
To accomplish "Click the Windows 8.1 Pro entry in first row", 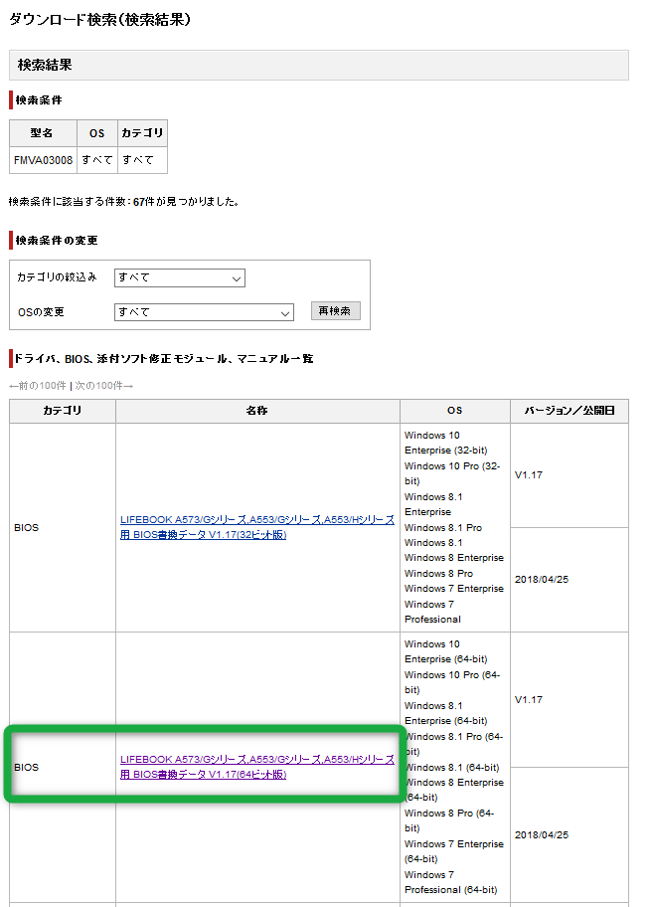I will (x=442, y=527).
